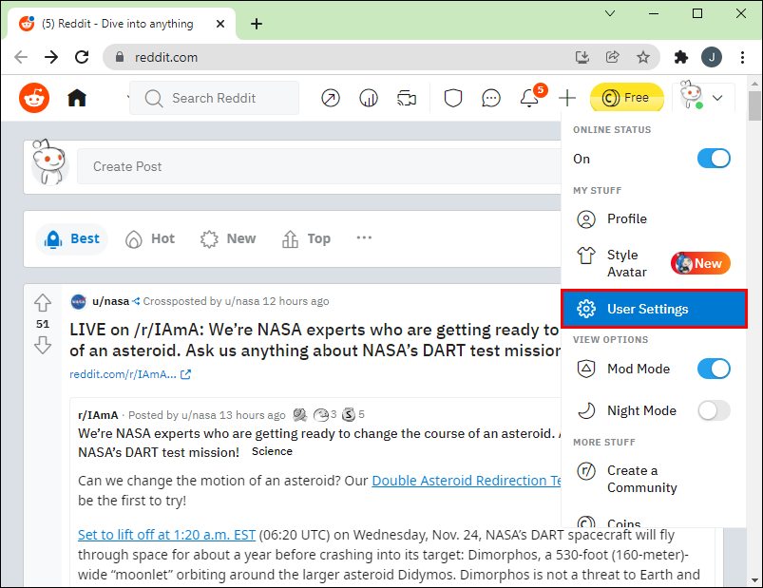
Task: Sort feed by New
Action: (x=228, y=238)
